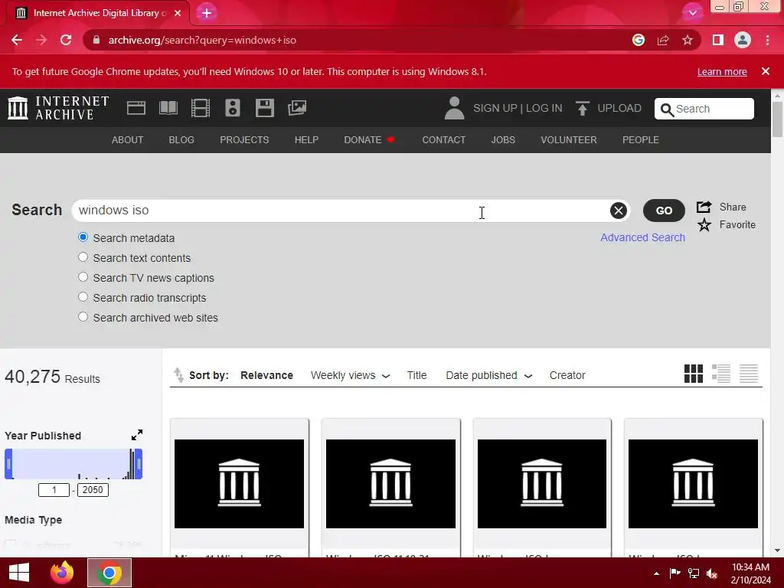Click Google icon in address bar
The image size is (784, 588).
pos(639,40)
